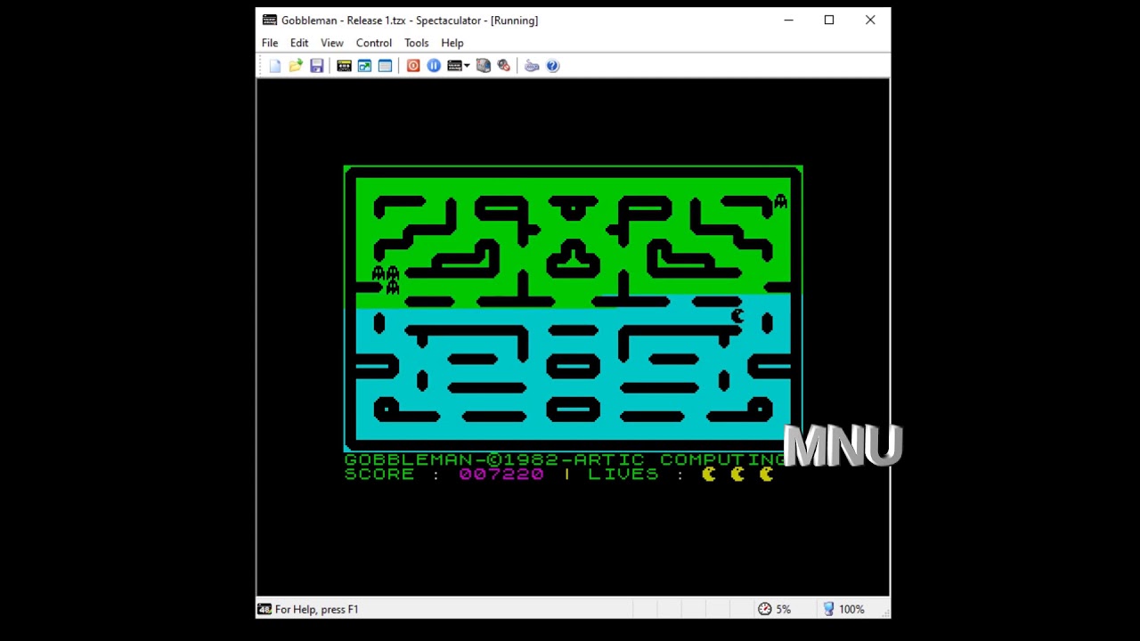This screenshot has width=1140, height=641.
Task: Open the Help menu
Action: [452, 43]
